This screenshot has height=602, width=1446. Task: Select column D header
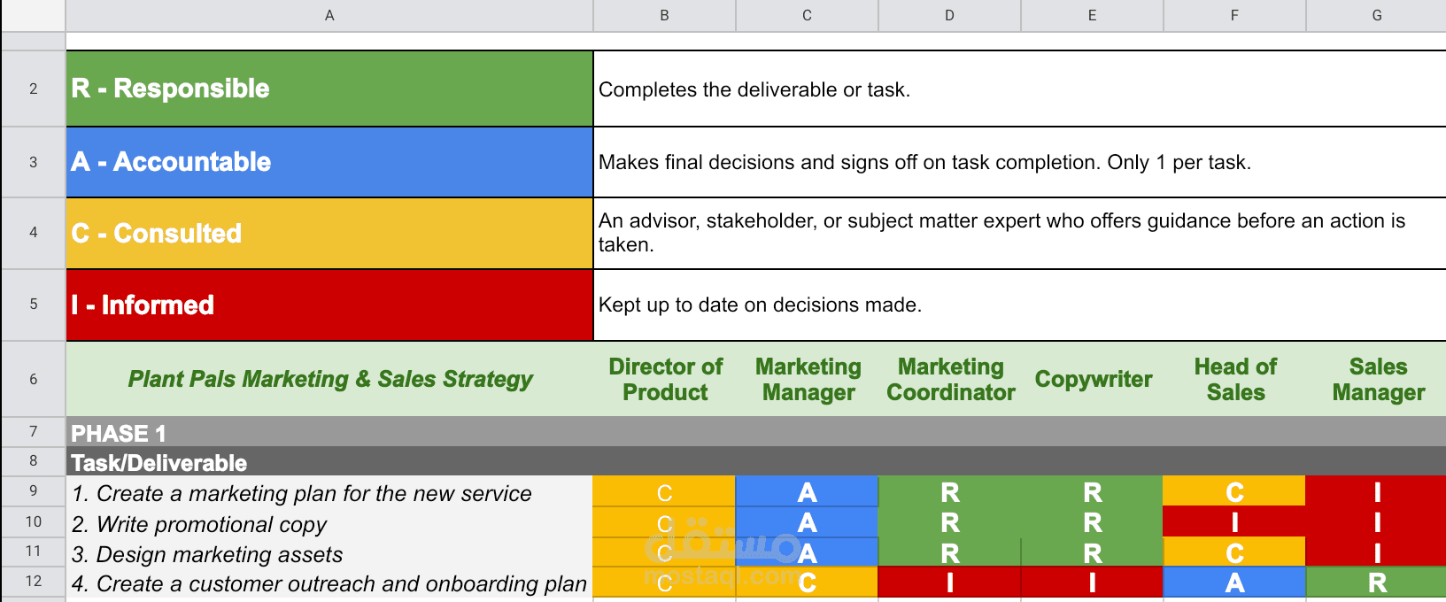point(949,15)
